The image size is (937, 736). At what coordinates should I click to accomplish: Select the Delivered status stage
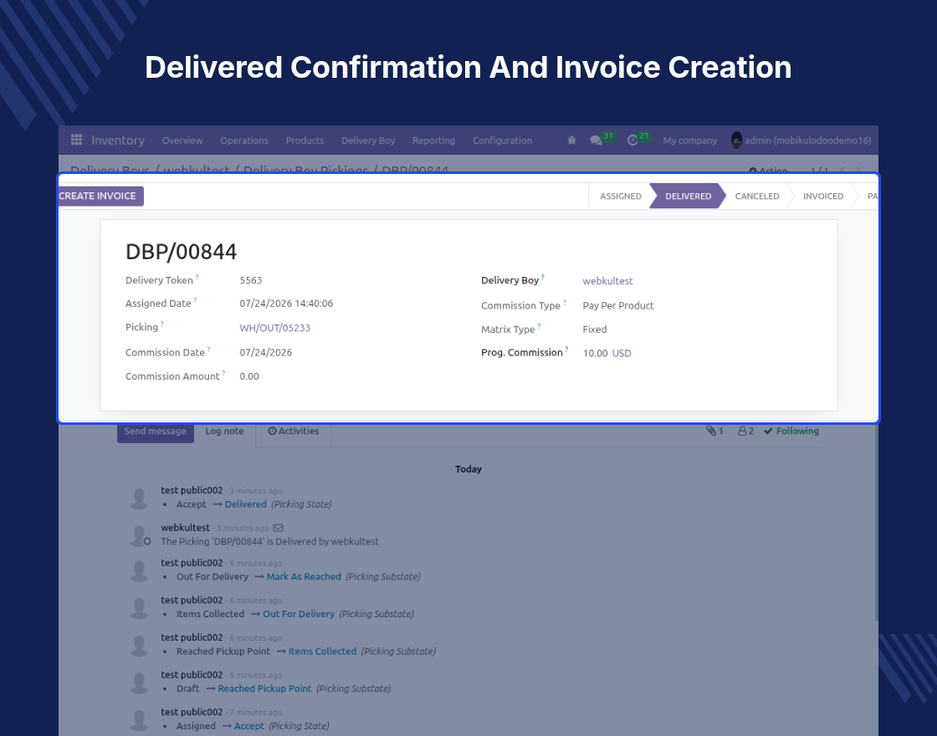[688, 196]
